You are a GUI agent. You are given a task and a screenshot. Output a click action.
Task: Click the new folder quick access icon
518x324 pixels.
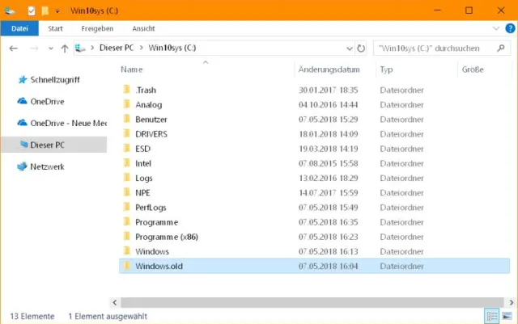point(45,11)
